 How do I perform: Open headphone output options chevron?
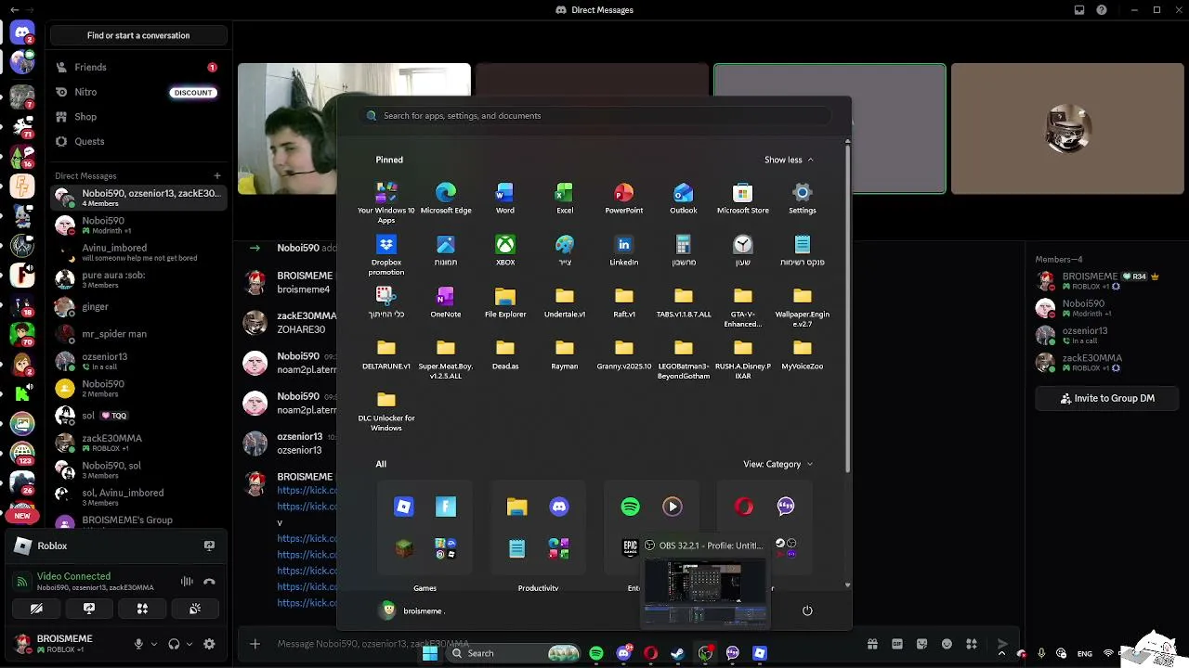tap(189, 644)
